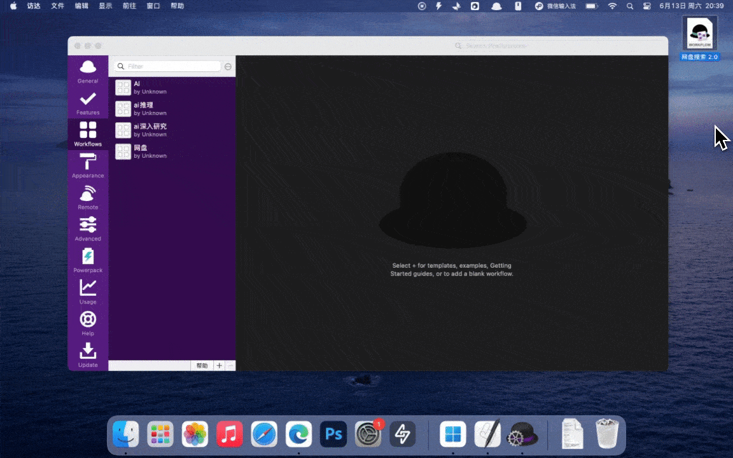This screenshot has width=733, height=458.
Task: Open Finder from the Dock
Action: coord(126,434)
